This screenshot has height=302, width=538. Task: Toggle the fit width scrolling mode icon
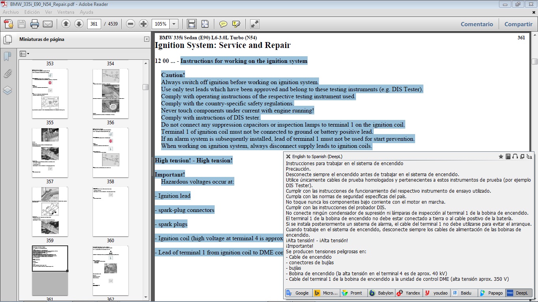(192, 24)
